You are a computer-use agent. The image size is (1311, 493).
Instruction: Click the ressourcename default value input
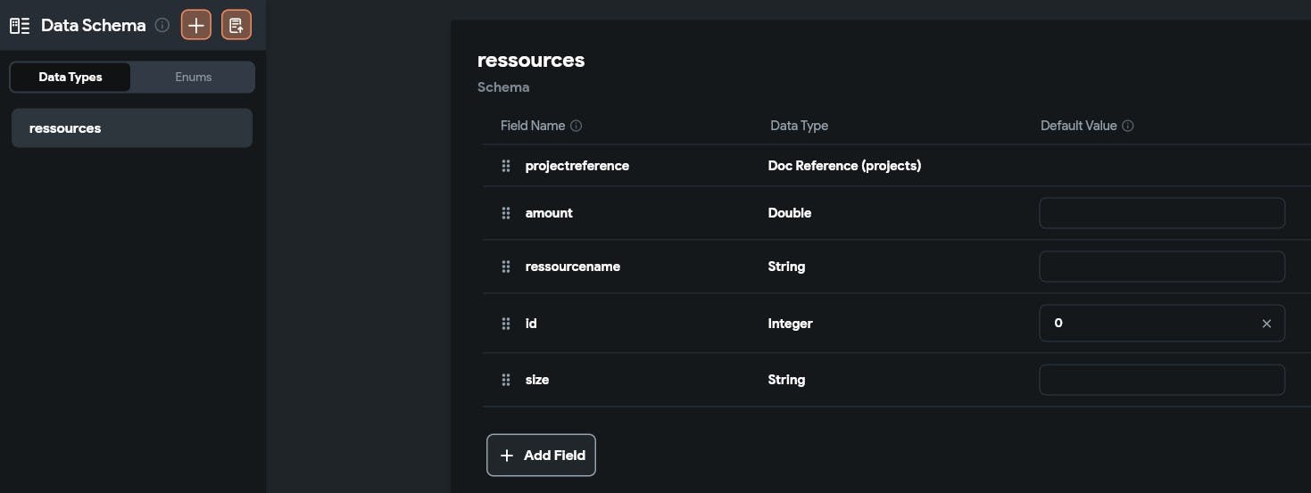click(1160, 267)
